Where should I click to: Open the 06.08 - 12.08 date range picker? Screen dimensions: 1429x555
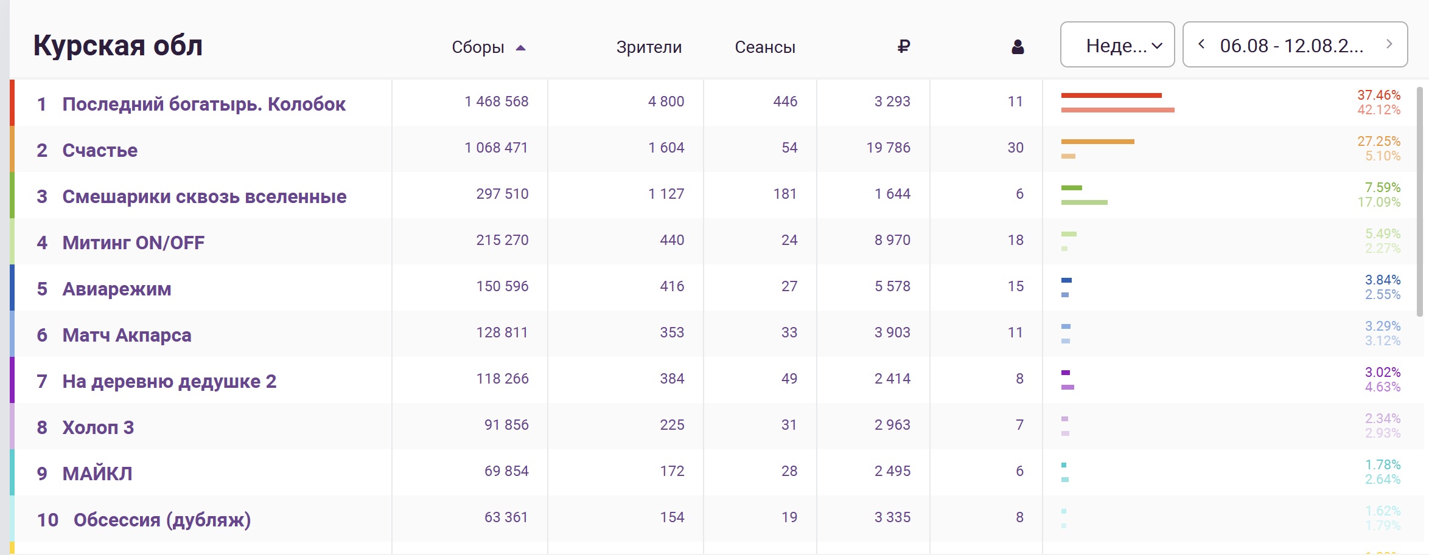(x=1291, y=46)
